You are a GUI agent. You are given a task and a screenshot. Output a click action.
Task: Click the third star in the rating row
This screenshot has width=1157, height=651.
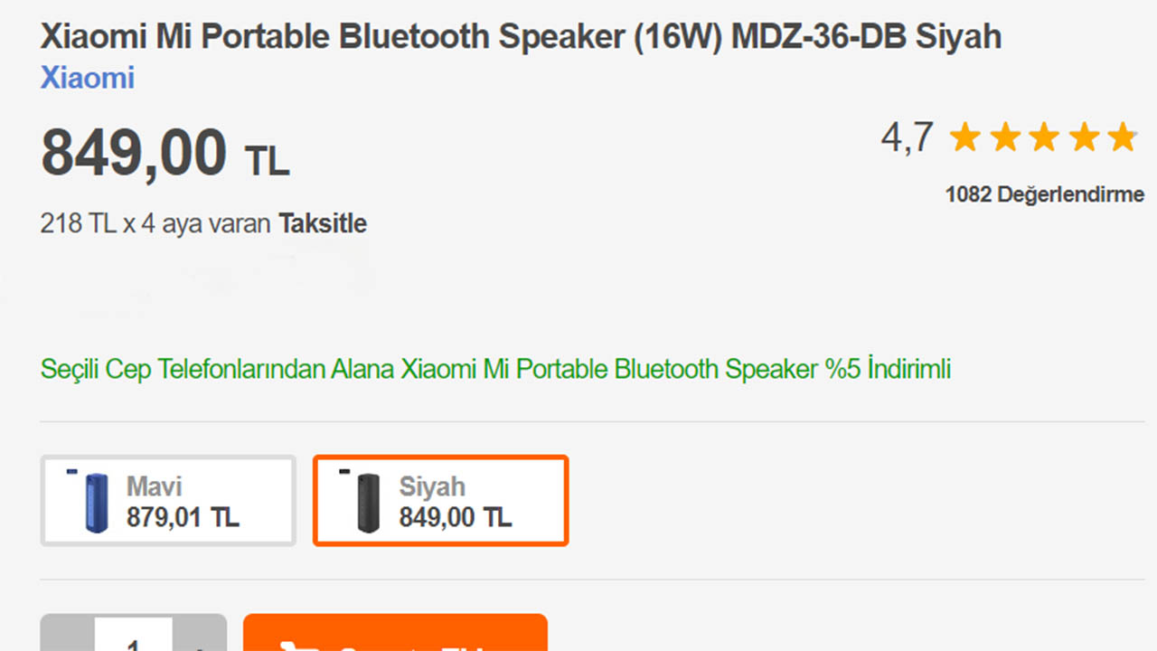coord(1044,137)
